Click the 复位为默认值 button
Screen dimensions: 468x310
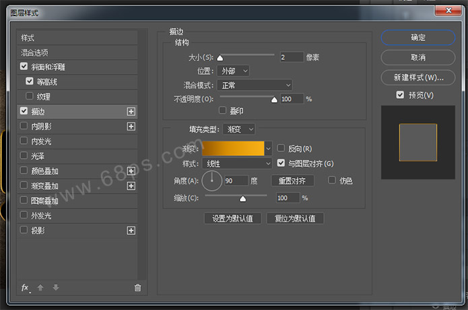pyautogui.click(x=295, y=219)
